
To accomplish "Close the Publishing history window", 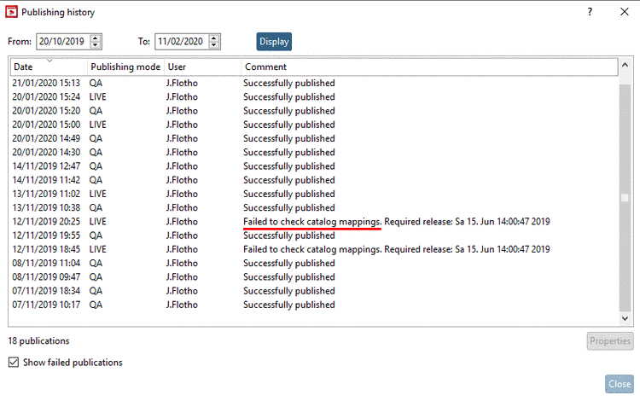I will coord(625,12).
